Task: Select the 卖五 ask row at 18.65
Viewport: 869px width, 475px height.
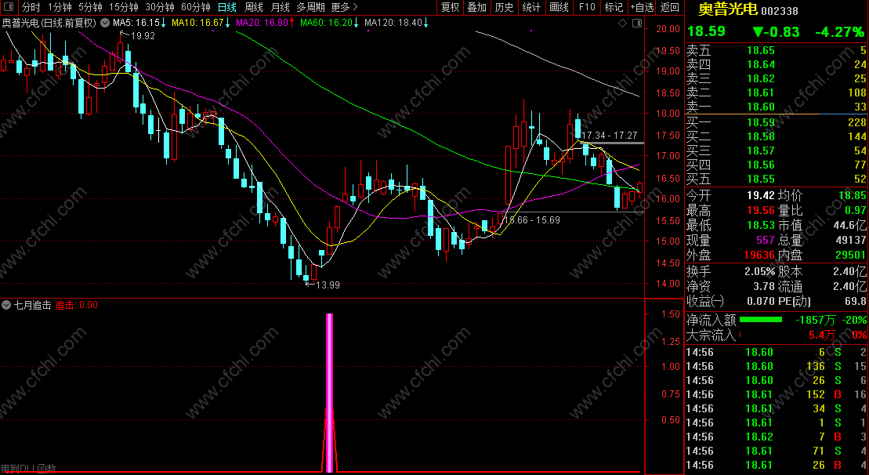Action: (777, 50)
